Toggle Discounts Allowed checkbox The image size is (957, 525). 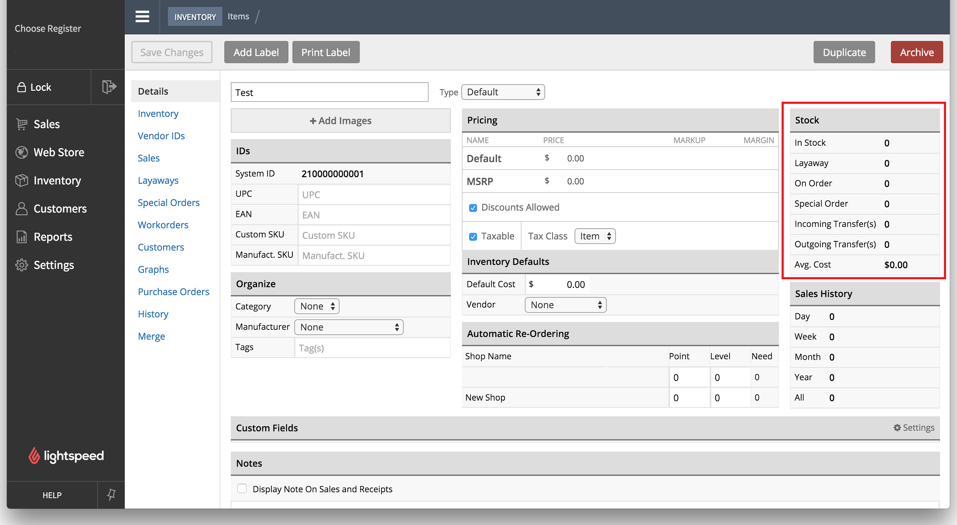coord(473,208)
